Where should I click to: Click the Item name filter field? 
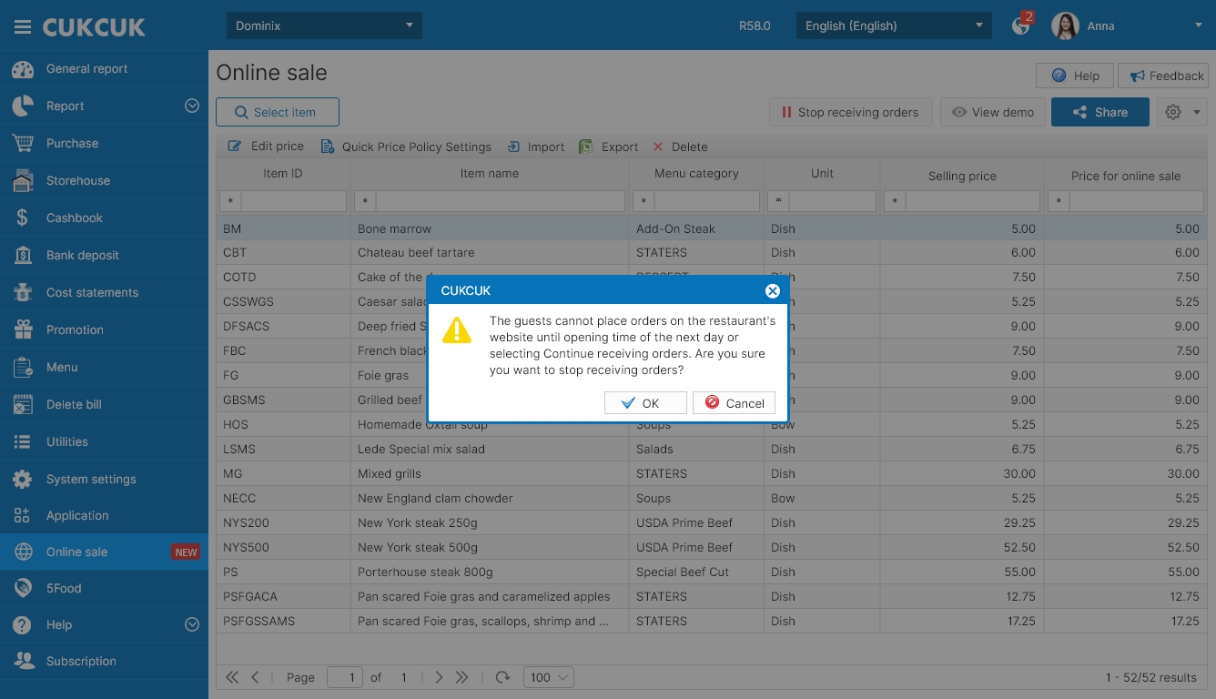pos(500,201)
